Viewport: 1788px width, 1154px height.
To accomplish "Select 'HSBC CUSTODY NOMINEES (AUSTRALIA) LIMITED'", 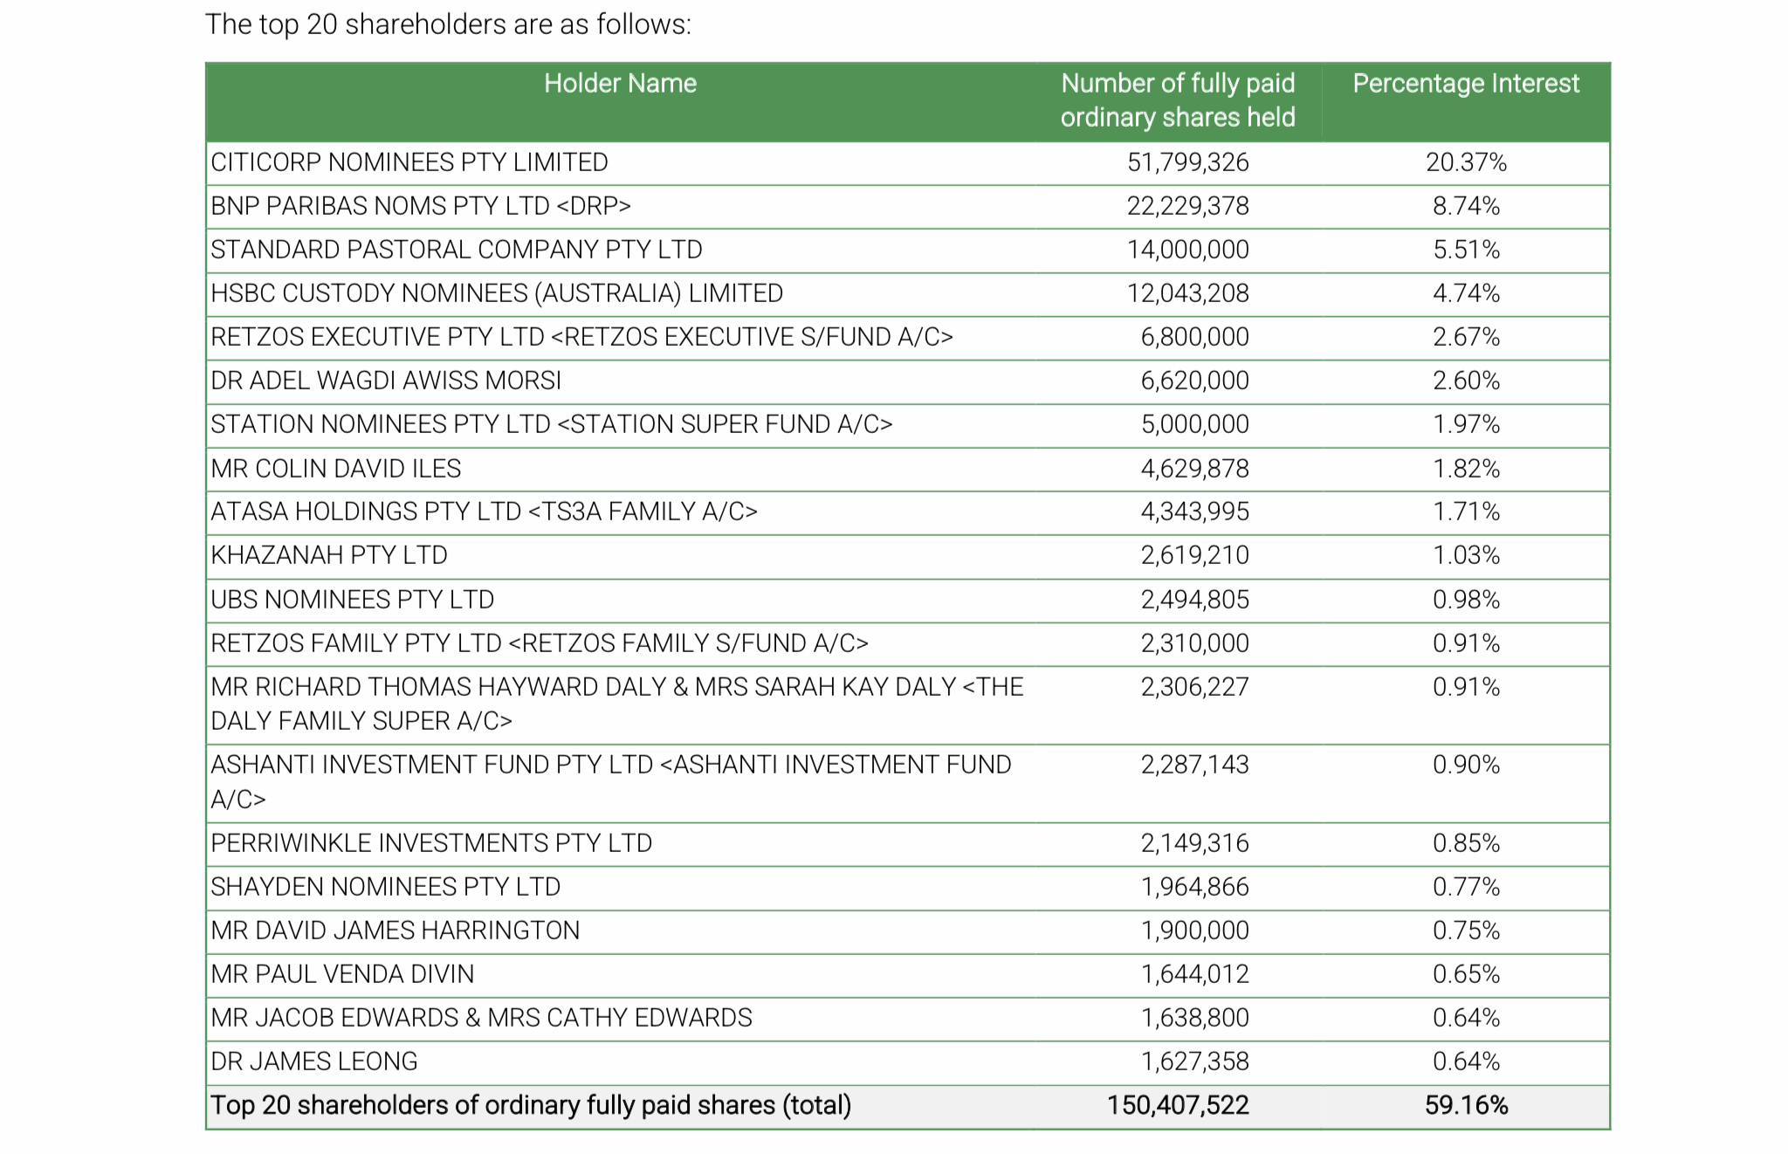I will point(497,293).
